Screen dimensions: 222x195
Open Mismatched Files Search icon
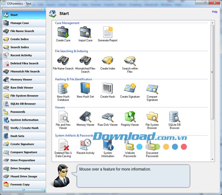coord(86,61)
